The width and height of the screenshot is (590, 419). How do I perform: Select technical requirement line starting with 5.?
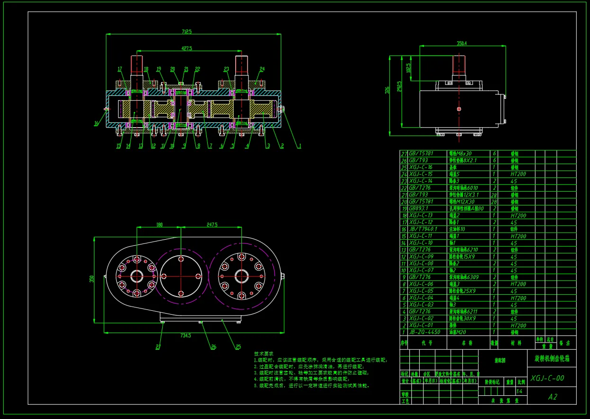[311, 386]
